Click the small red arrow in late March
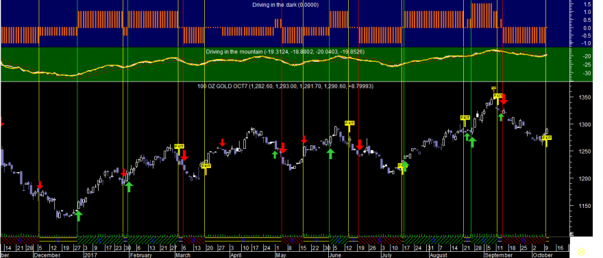603x258 pixels. click(x=222, y=143)
